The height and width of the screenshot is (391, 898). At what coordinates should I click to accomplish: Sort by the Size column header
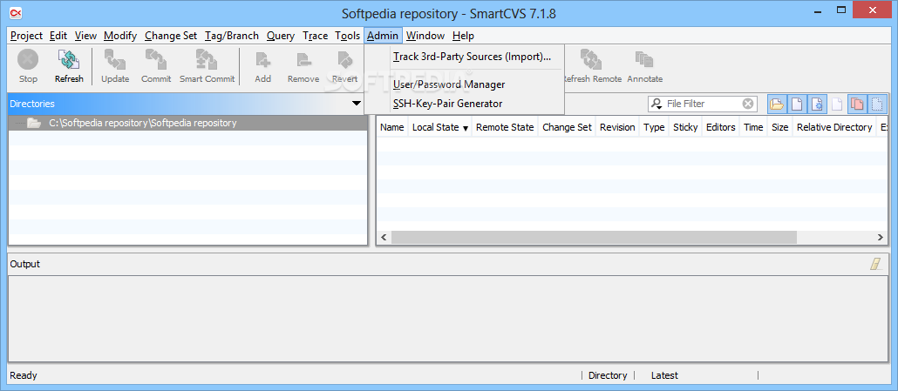[780, 127]
